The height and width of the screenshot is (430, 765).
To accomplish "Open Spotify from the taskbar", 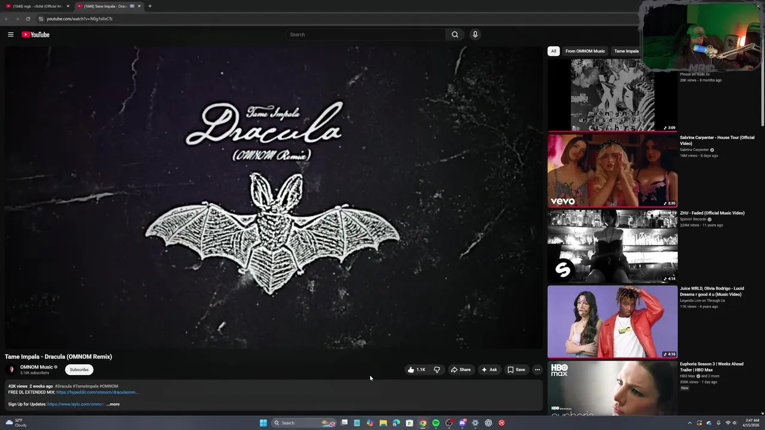I will pos(436,423).
